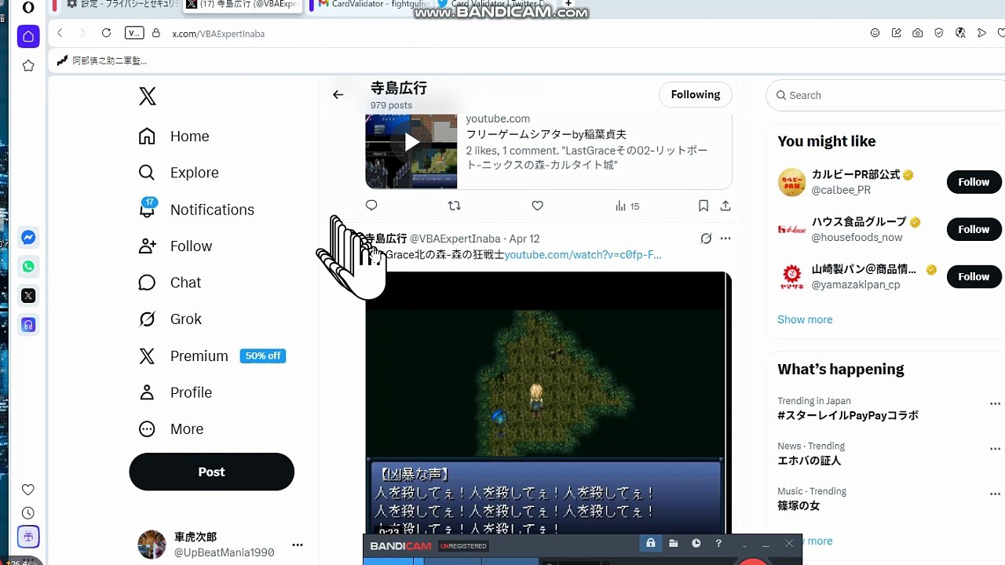
Task: Click the VPN badge in address bar
Action: [134, 33]
